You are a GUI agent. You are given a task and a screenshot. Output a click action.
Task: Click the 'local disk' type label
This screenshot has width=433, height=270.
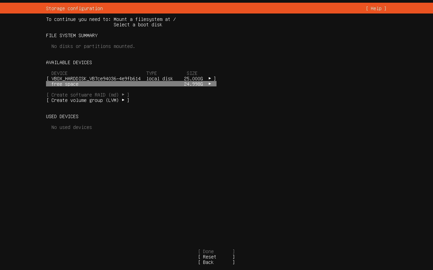pos(159,79)
